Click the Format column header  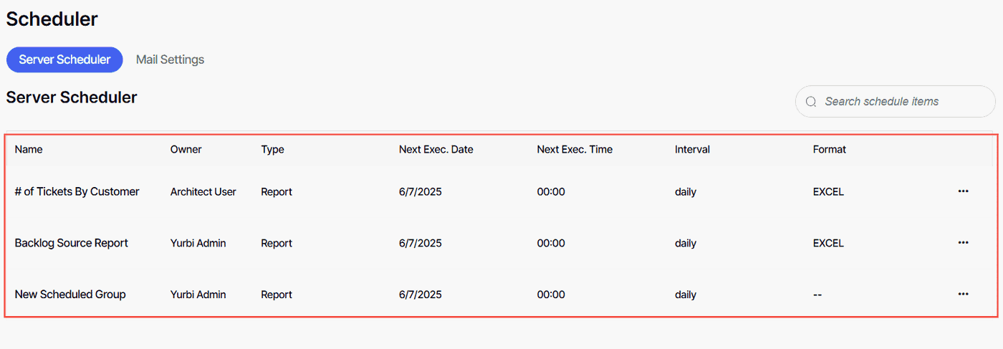point(830,149)
